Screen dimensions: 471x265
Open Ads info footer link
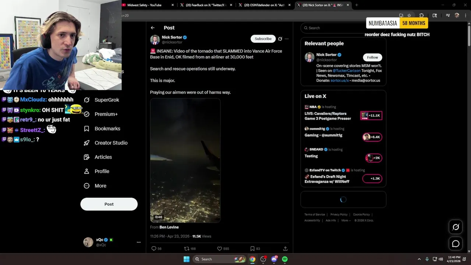point(330,220)
